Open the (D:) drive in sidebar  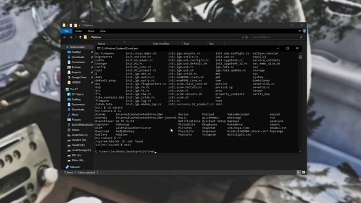tap(78, 140)
